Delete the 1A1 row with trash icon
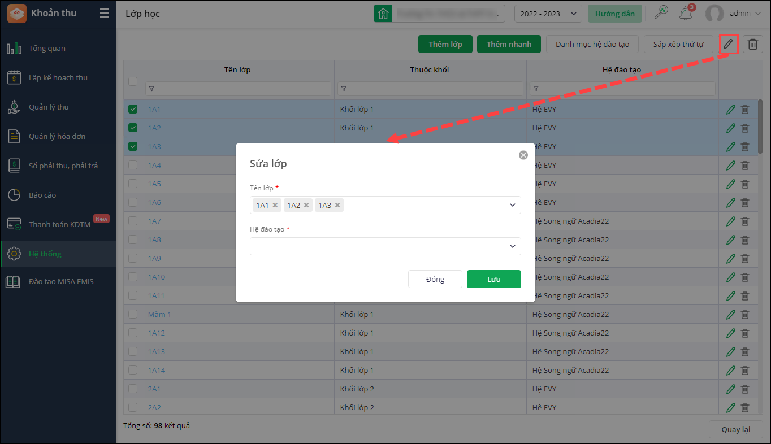 coord(745,110)
